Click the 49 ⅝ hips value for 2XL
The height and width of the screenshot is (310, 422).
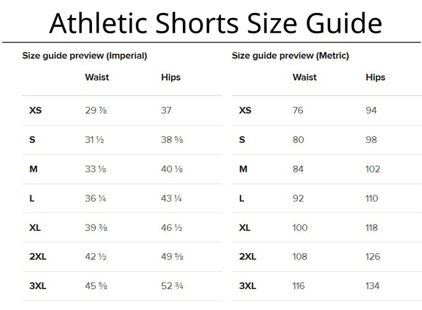171,257
